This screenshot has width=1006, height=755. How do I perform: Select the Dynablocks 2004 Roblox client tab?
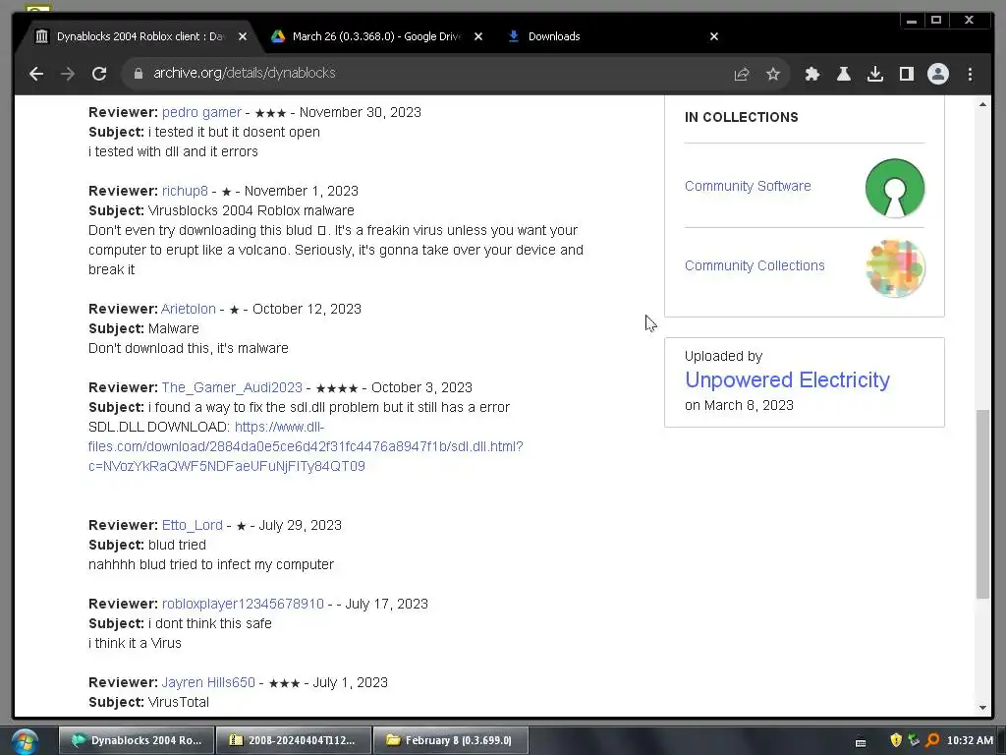140,36
